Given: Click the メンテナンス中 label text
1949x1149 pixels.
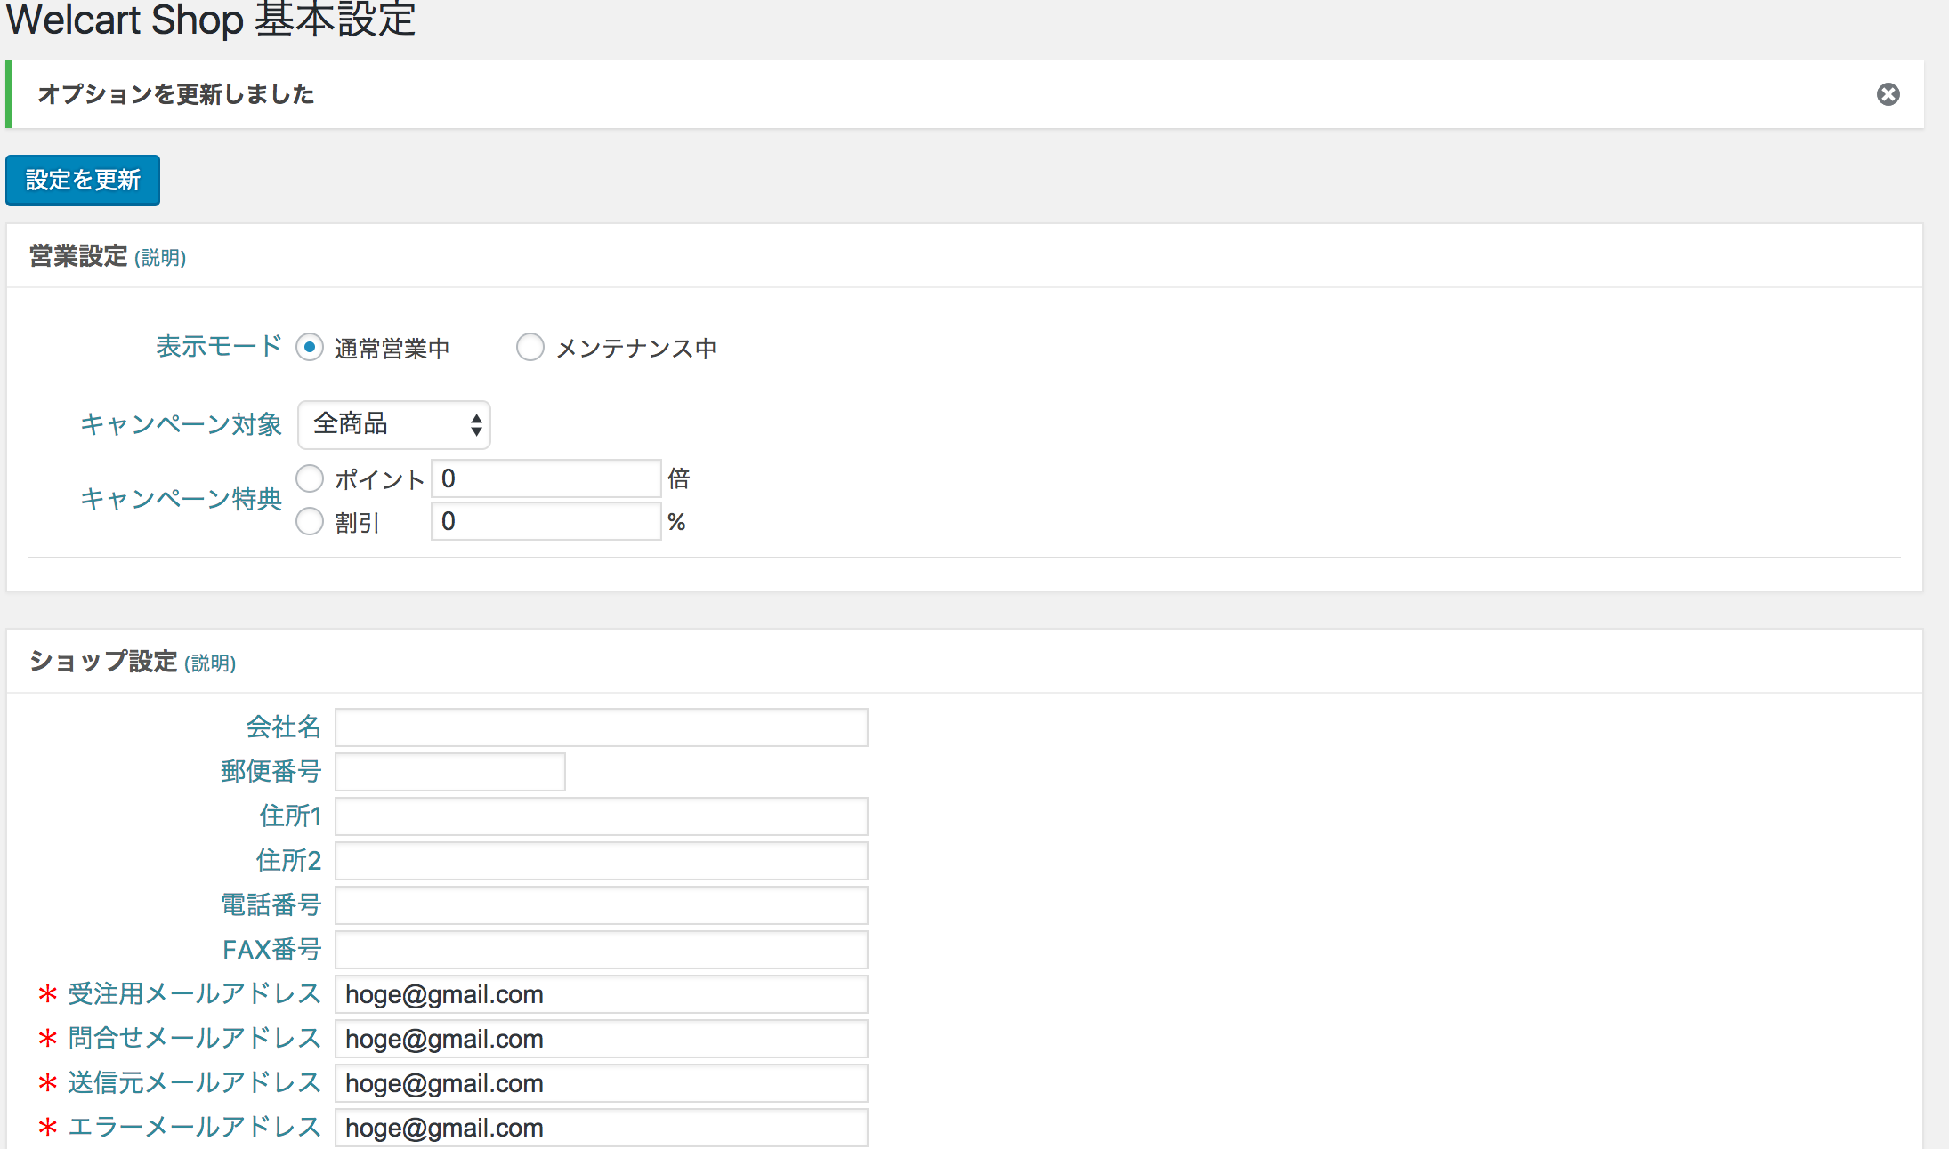Looking at the screenshot, I should (x=636, y=349).
